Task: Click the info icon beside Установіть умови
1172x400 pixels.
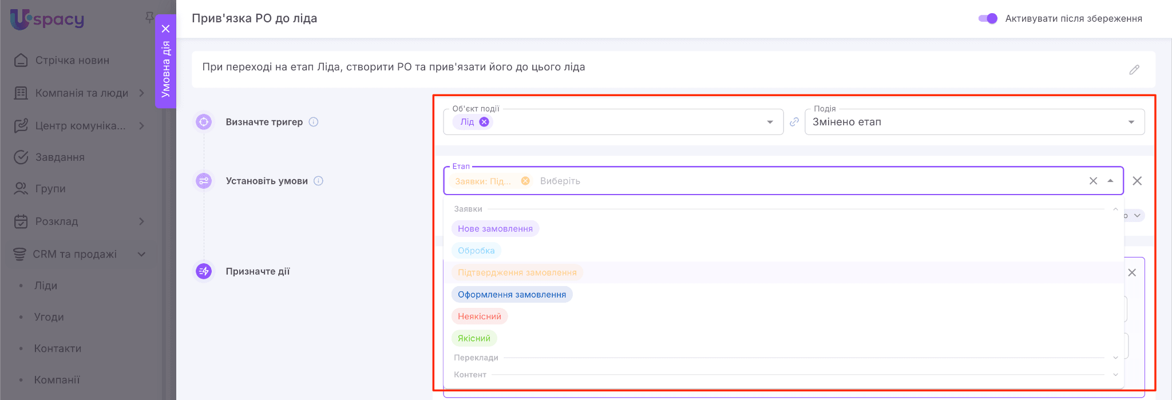Action: coord(319,181)
